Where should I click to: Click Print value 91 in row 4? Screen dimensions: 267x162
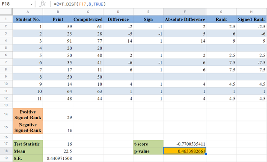(x=58, y=41)
